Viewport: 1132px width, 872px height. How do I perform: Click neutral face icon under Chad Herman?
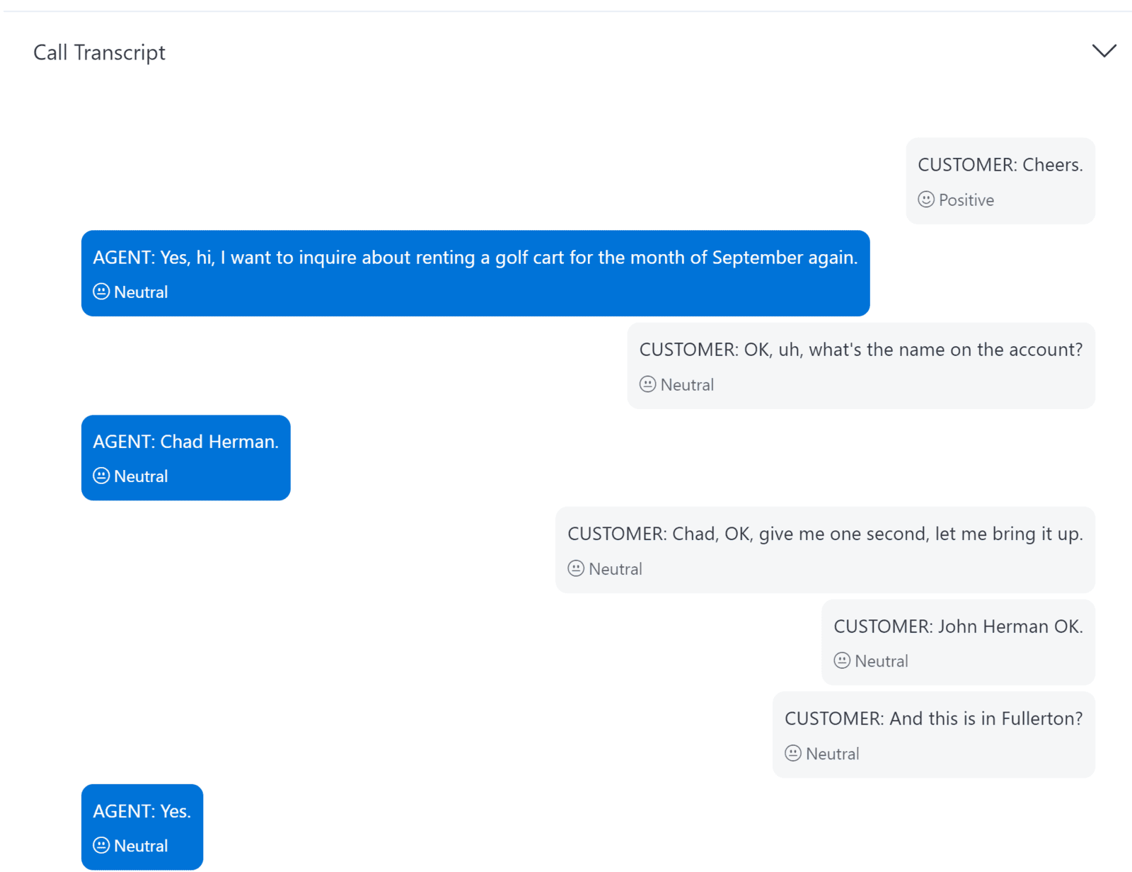pos(101,476)
